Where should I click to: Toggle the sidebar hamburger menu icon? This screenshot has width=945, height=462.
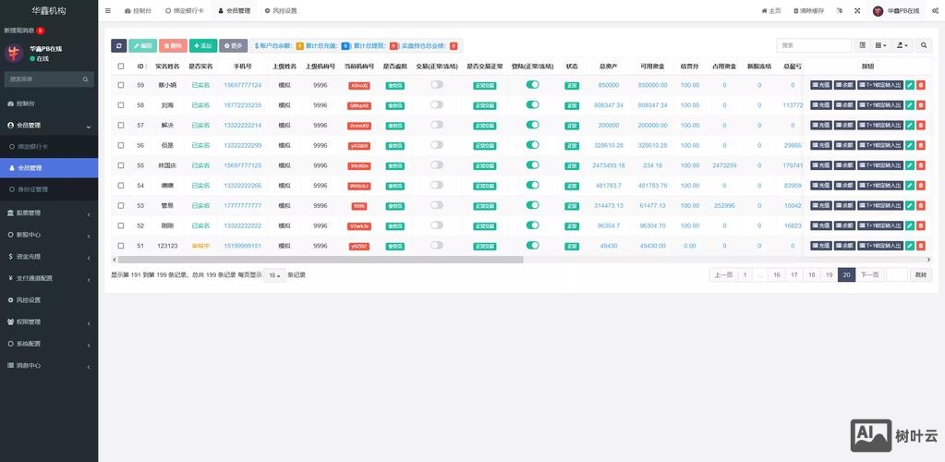pos(108,11)
